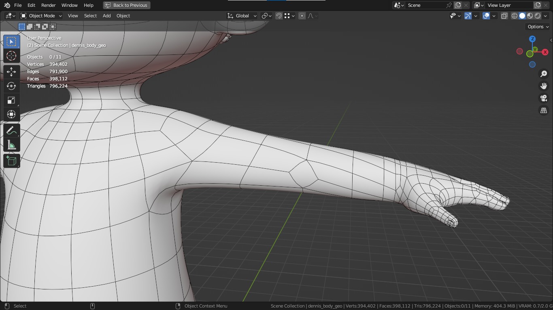
Task: Open the Global transform orientation dropdown
Action: 242,16
